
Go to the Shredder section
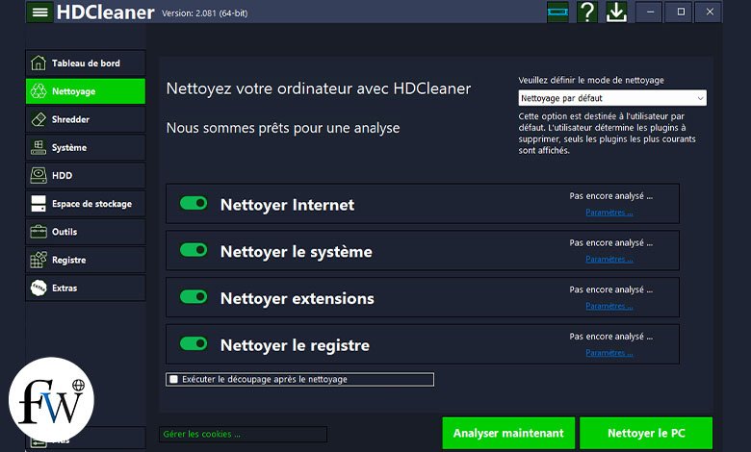pyautogui.click(x=86, y=119)
